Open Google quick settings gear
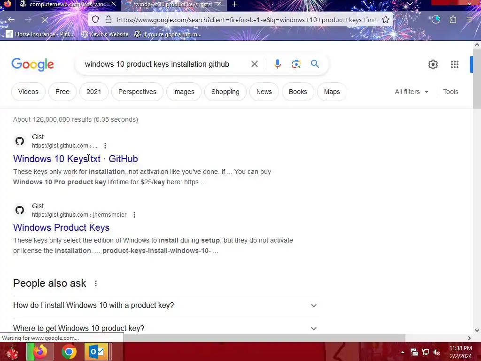The height and width of the screenshot is (361, 481). tap(433, 64)
